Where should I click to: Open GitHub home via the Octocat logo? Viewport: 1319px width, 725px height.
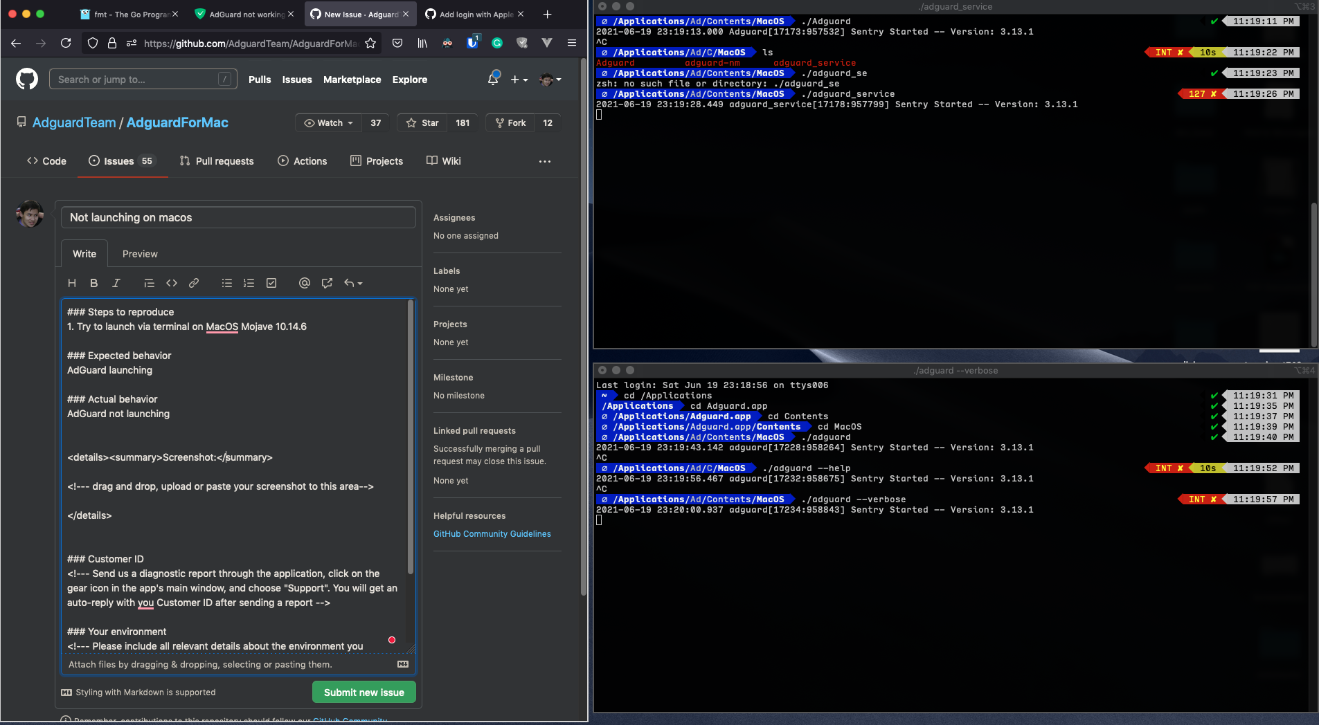27,78
